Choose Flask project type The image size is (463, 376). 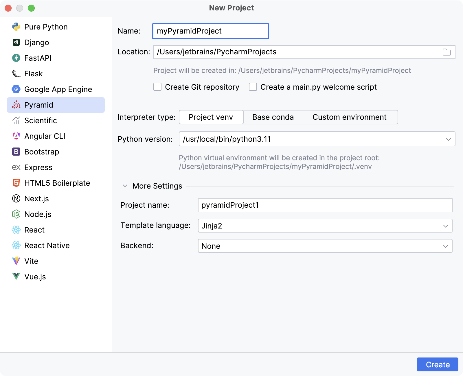(x=56, y=74)
